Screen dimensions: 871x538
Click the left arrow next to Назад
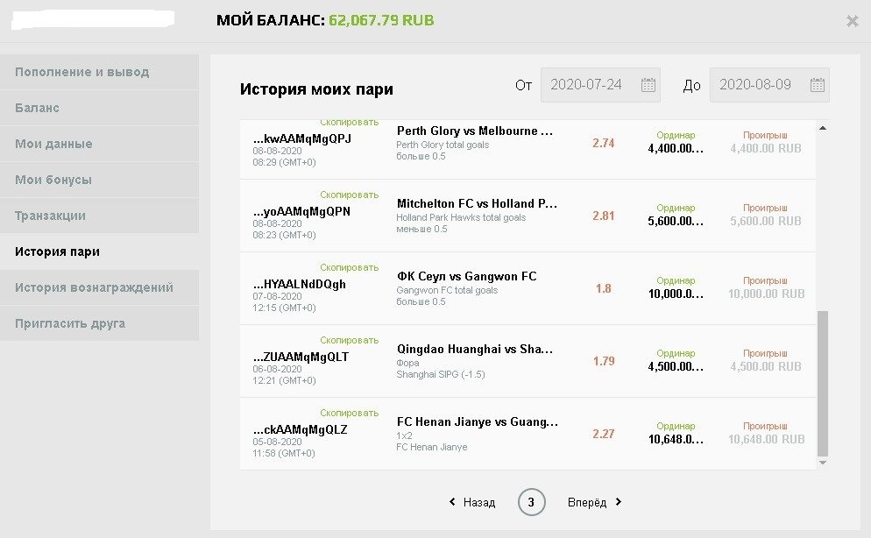point(452,502)
